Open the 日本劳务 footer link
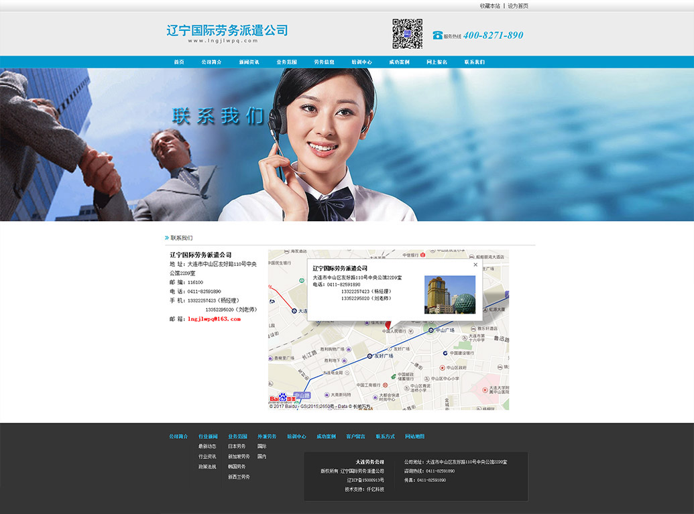694x514 pixels. pyautogui.click(x=237, y=446)
